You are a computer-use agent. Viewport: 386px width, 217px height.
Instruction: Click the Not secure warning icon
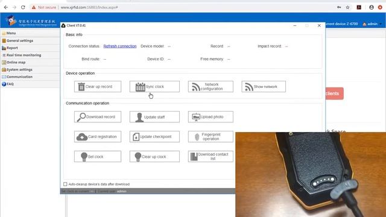34,7
